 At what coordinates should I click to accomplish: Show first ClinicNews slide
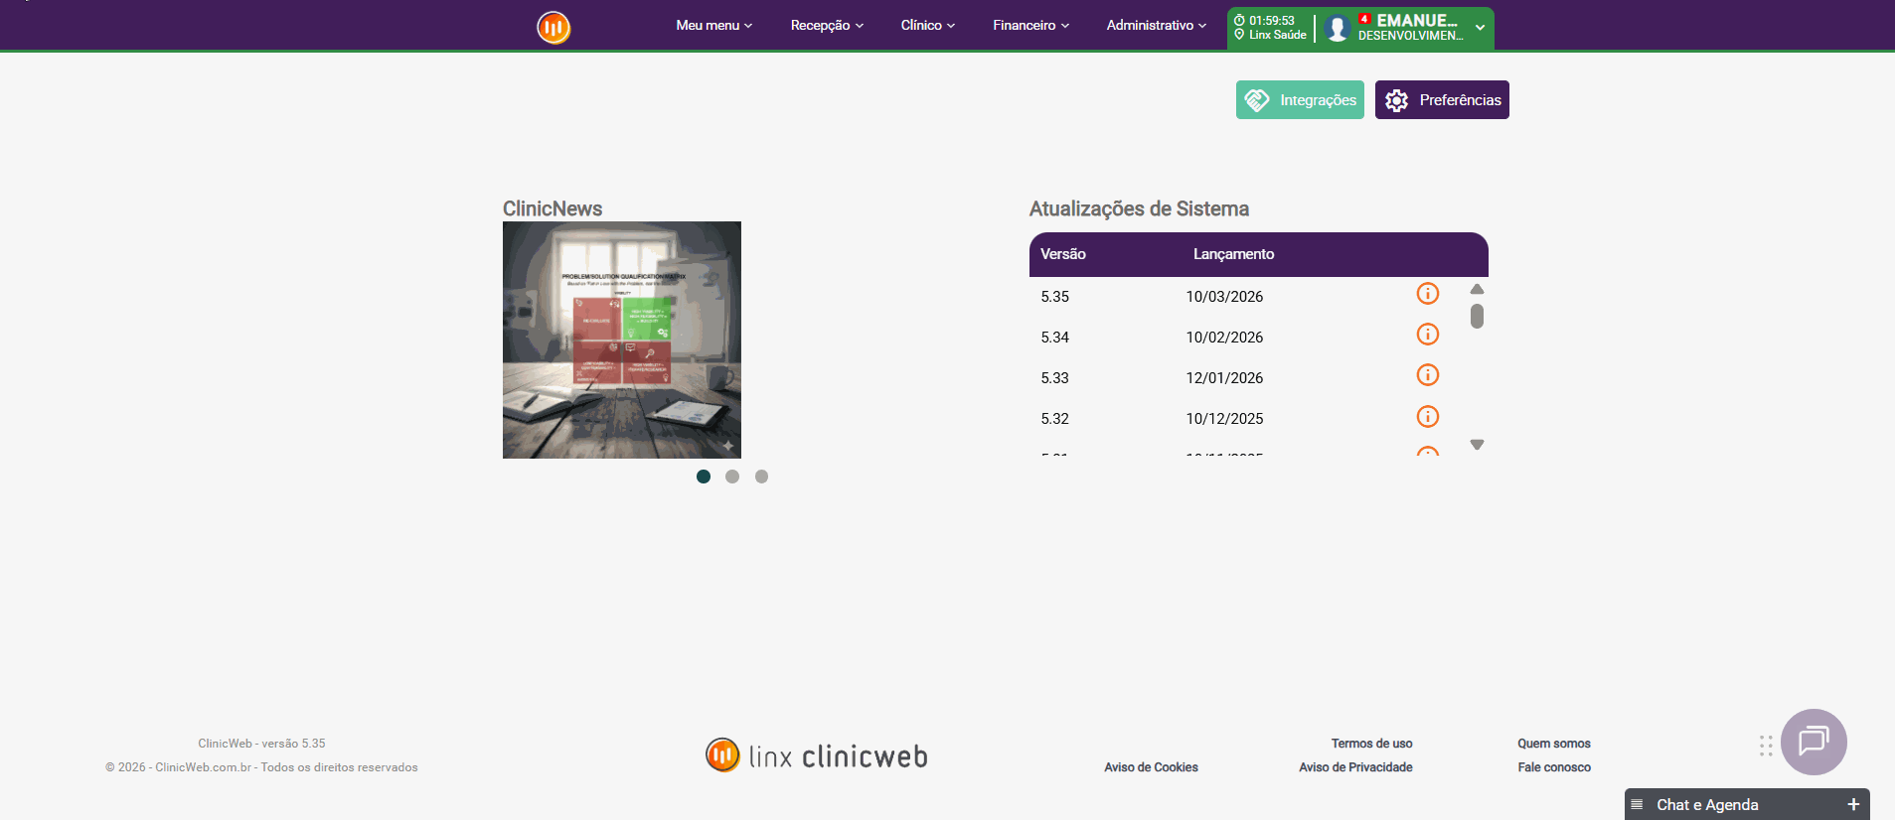(704, 477)
